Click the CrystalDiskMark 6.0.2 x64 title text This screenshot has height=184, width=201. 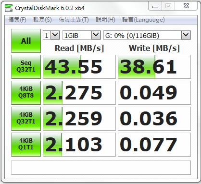(50, 8)
